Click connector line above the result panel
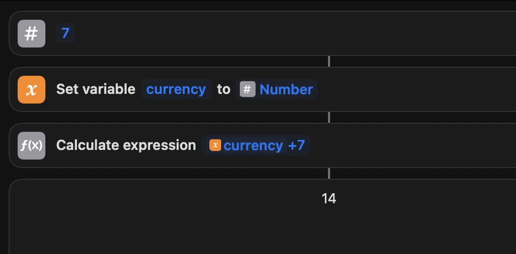The width and height of the screenshot is (516, 254). click(329, 173)
